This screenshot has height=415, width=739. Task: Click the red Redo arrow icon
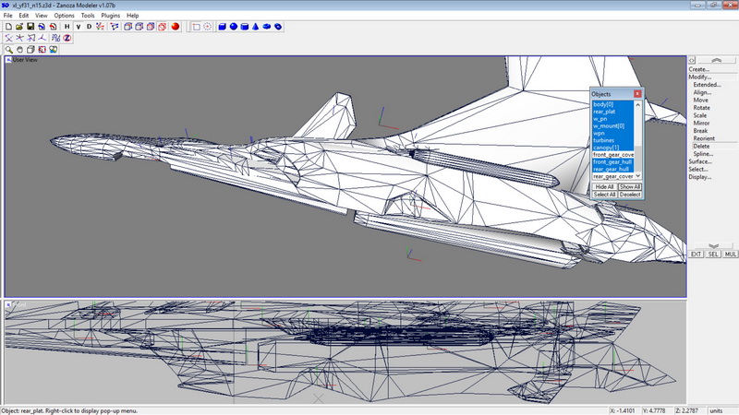(54, 27)
